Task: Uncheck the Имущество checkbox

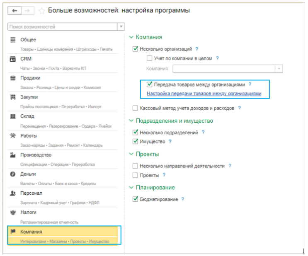Action: pos(135,142)
